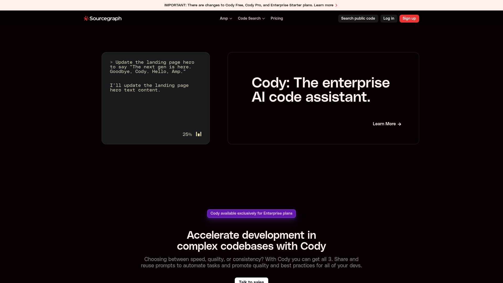Click the Accelerate development heading
503x283 pixels.
click(251, 241)
